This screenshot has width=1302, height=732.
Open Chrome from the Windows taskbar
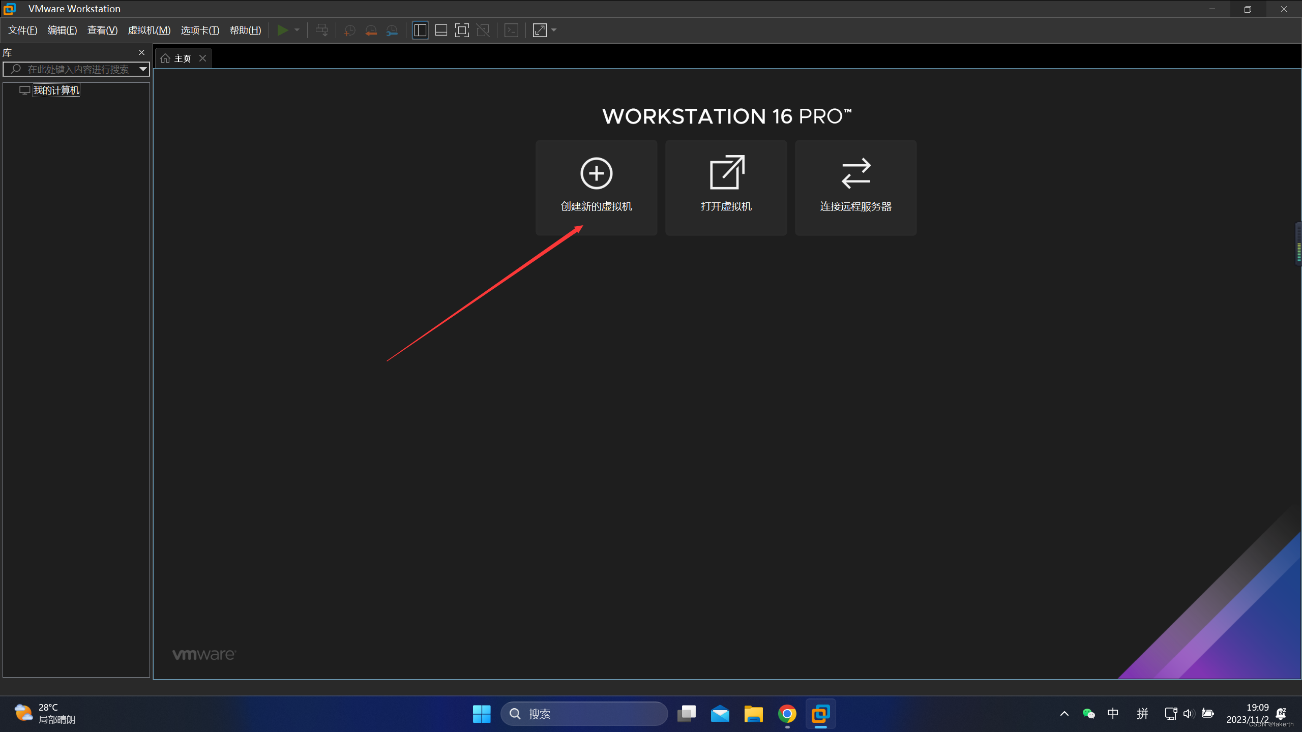[787, 714]
